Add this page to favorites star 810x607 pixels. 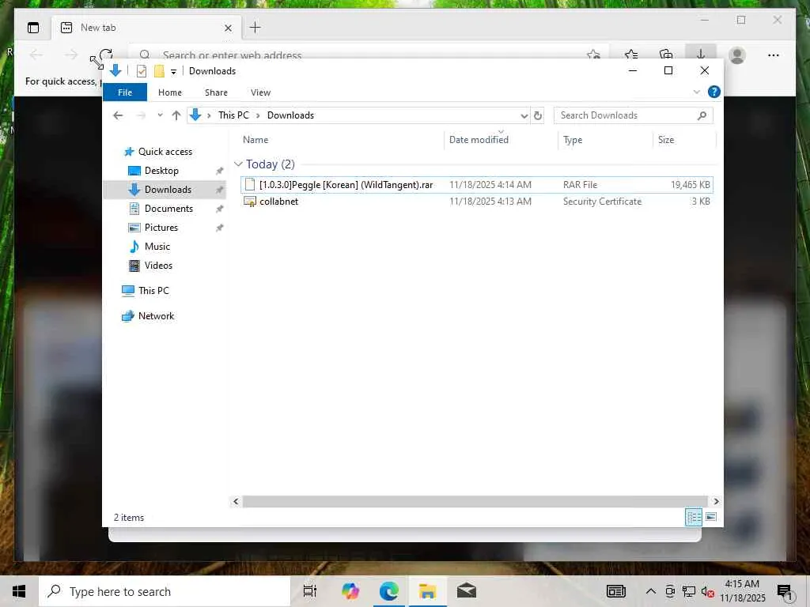click(593, 55)
